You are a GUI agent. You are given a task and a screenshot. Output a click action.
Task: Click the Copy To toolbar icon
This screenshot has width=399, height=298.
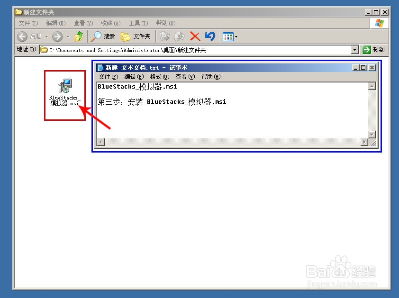[x=180, y=36]
